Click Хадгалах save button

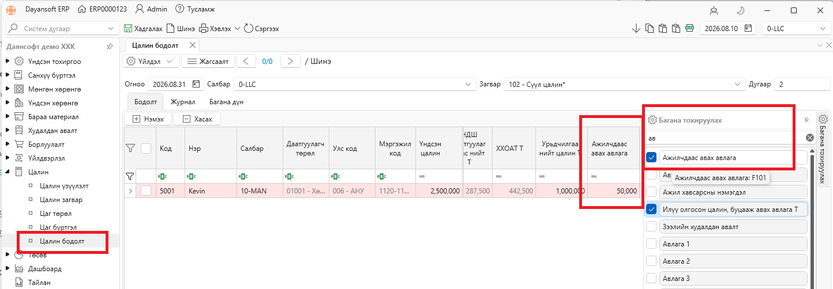144,28
